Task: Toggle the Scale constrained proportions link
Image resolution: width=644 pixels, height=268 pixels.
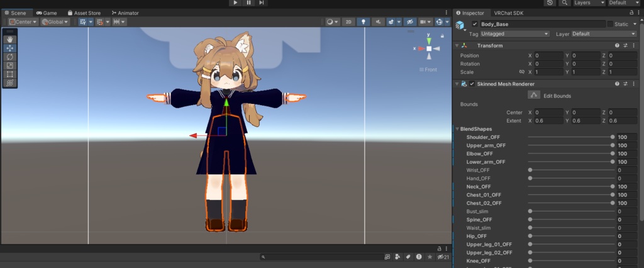Action: [521, 72]
